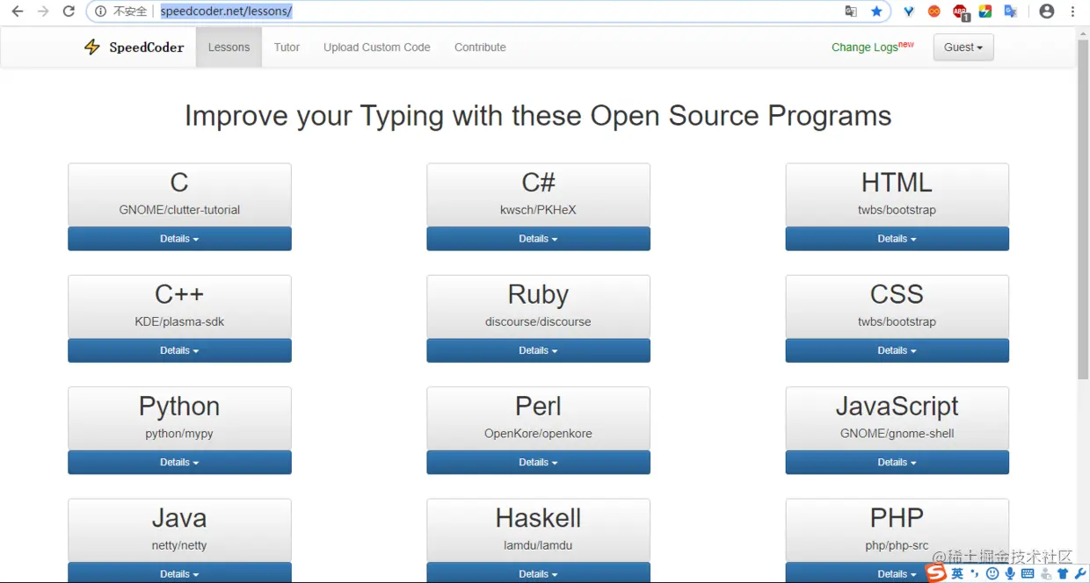Screen dimensions: 1090x583
Task: Open the orange infinity extension icon
Action: [934, 11]
